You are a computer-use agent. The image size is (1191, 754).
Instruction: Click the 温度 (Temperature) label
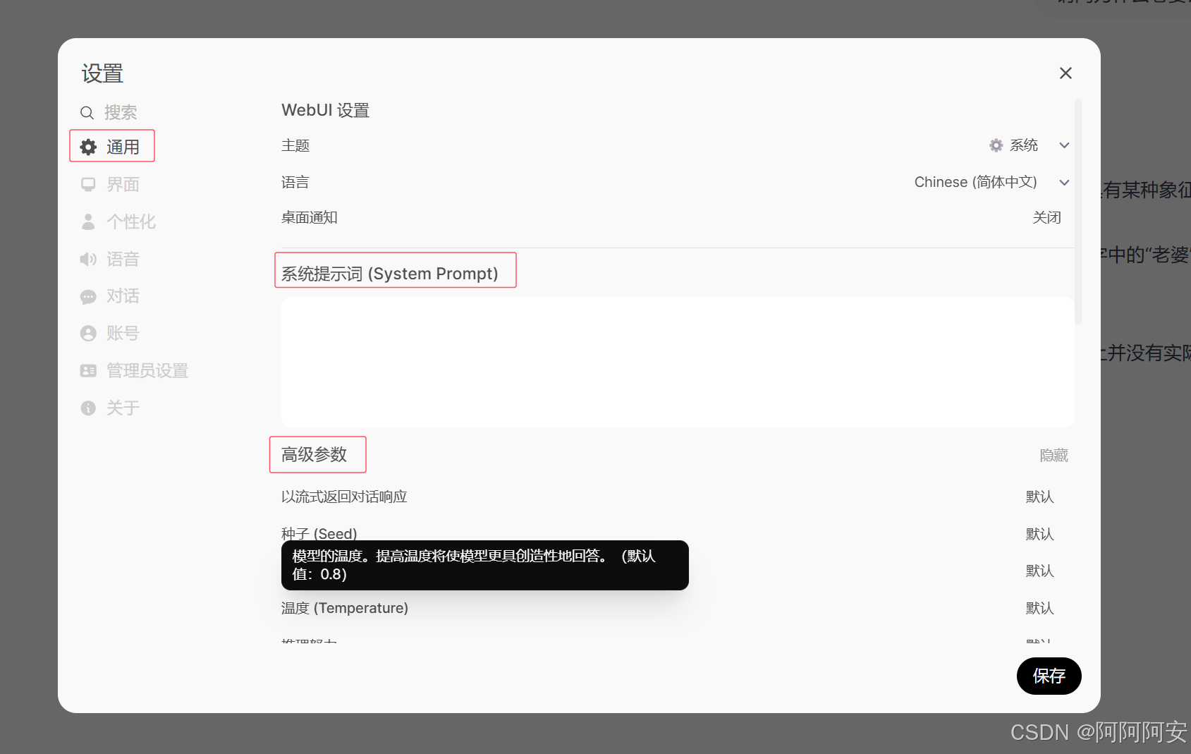point(345,608)
